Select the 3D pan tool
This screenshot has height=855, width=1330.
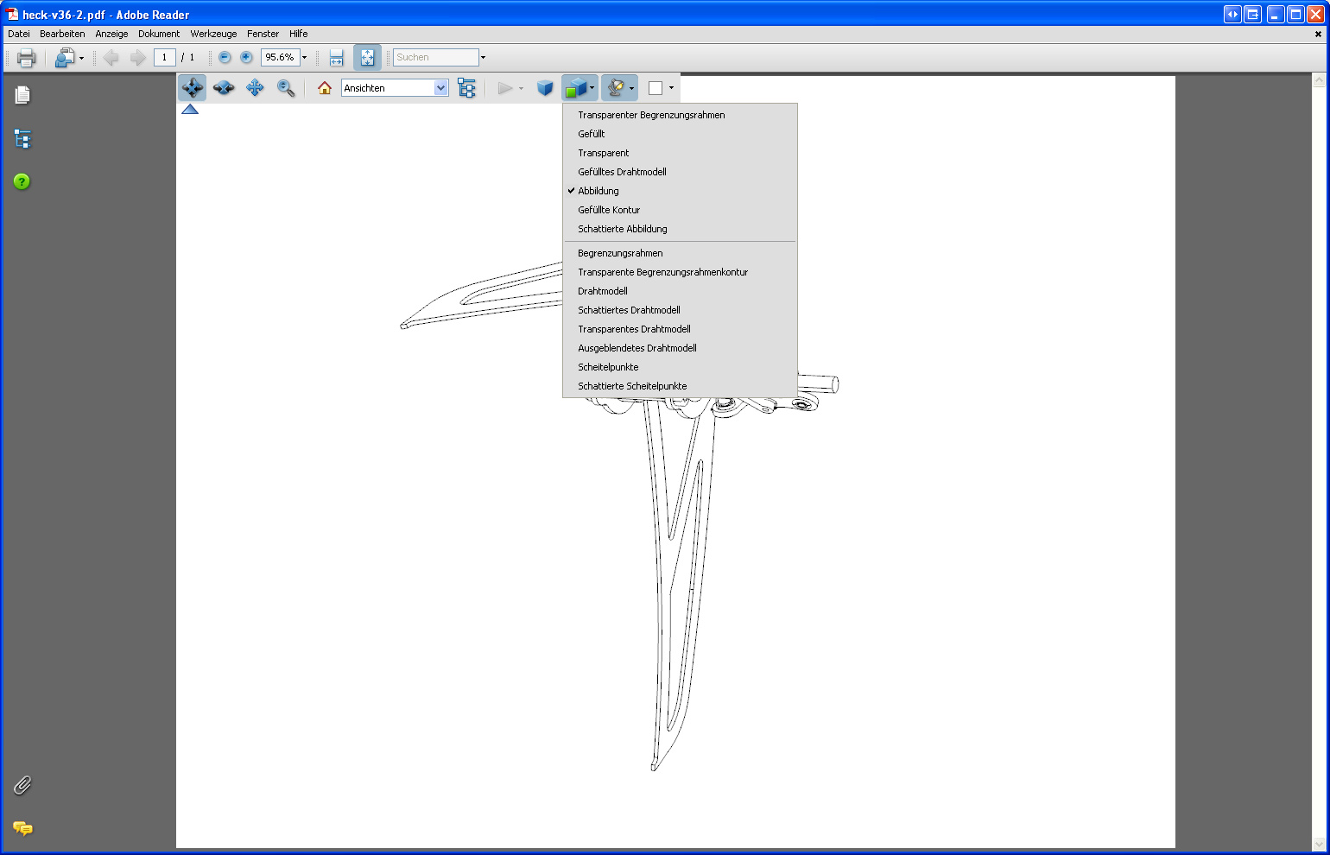click(255, 88)
